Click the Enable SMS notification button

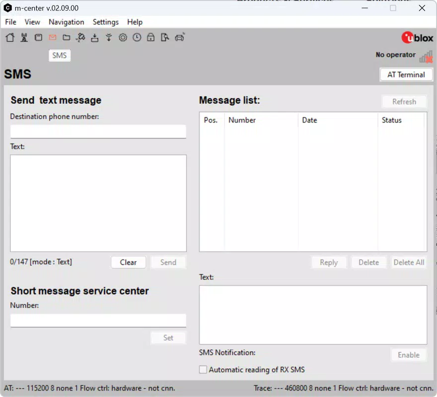(x=409, y=355)
